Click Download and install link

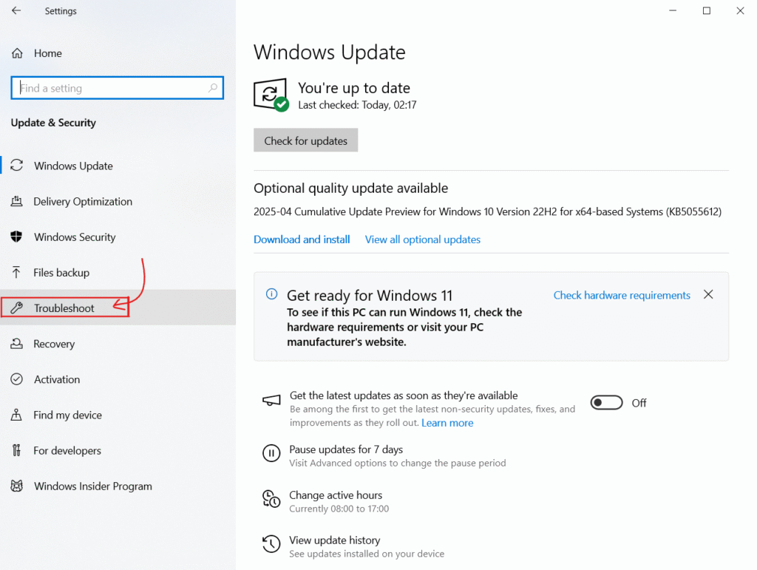tap(302, 240)
